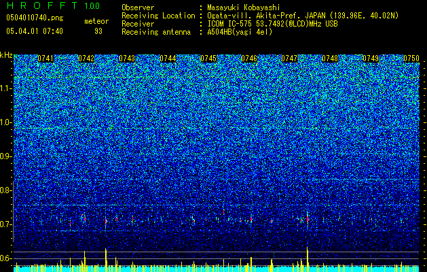Click the 0743 time marker

127,58
